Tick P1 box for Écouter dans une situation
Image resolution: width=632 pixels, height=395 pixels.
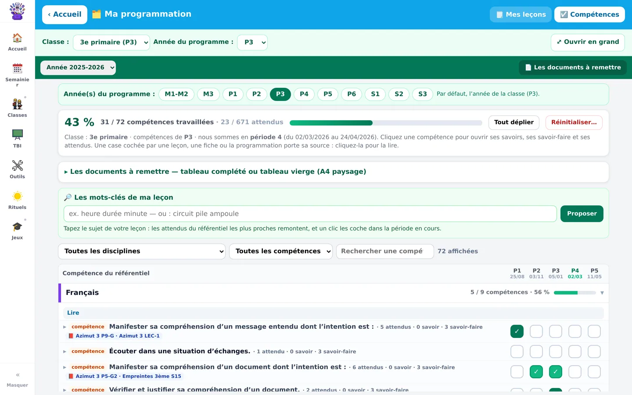(x=517, y=352)
